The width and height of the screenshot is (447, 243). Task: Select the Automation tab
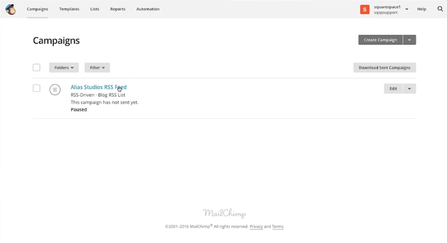click(148, 9)
